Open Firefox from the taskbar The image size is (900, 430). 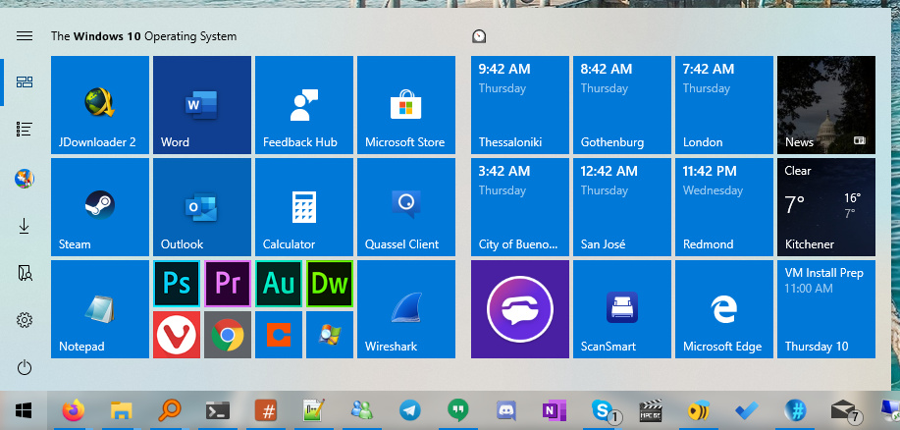tap(73, 410)
